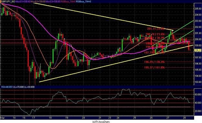Click the RSI=40.651 UL=70.000 LL=30.000 readout
Viewport: 202px width, 123px height.
[x=18, y=87]
